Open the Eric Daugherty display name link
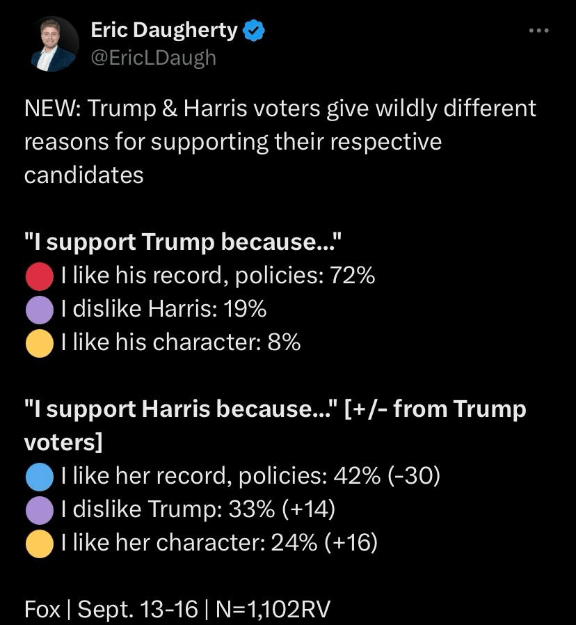Image resolution: width=576 pixels, height=625 pixels. click(164, 30)
